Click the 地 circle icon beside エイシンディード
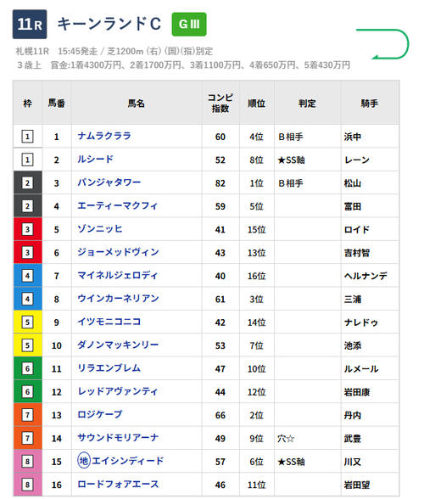 (84, 461)
